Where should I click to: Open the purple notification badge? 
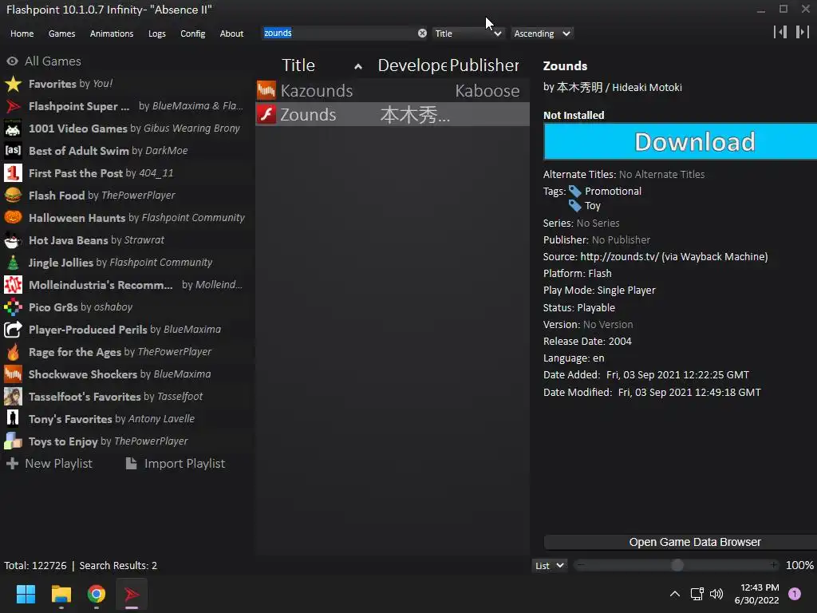click(x=795, y=594)
